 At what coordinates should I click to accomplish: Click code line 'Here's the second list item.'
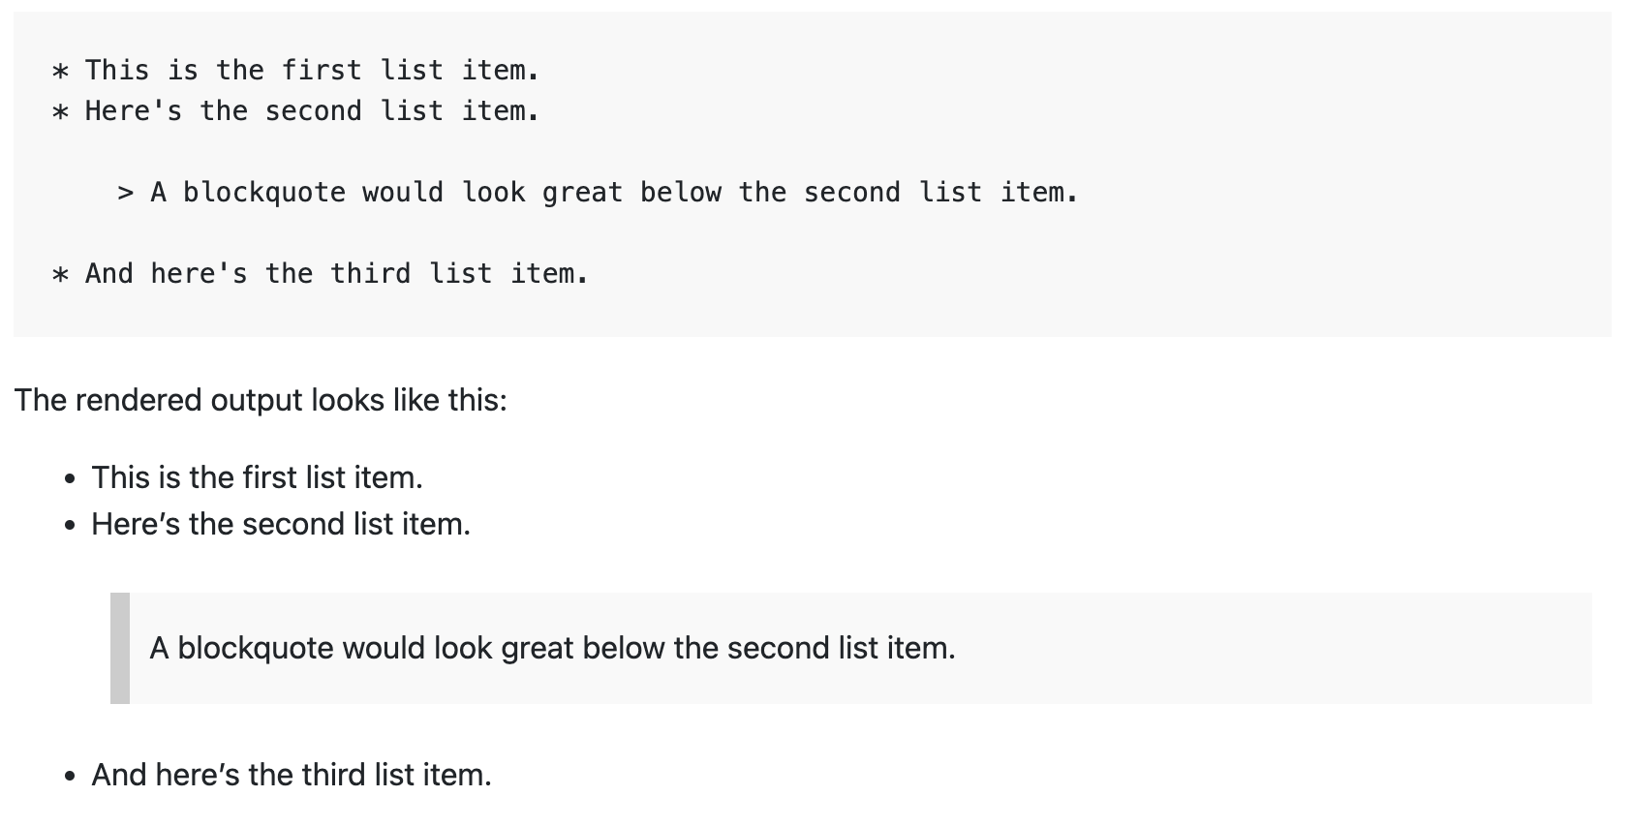point(295,110)
